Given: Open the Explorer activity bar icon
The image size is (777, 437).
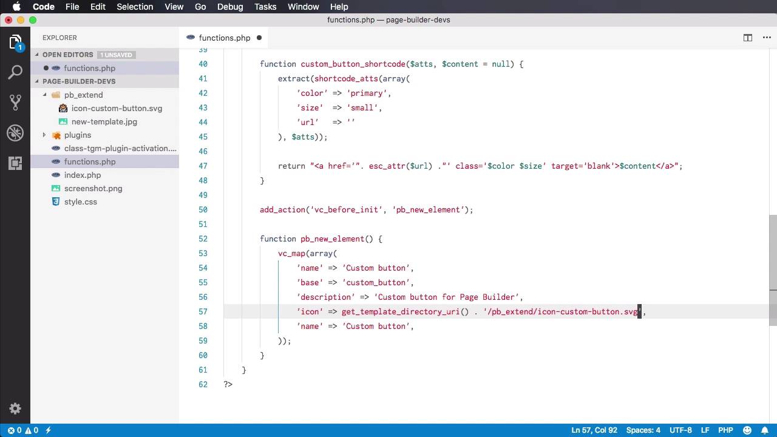Looking at the screenshot, I should [x=15, y=42].
